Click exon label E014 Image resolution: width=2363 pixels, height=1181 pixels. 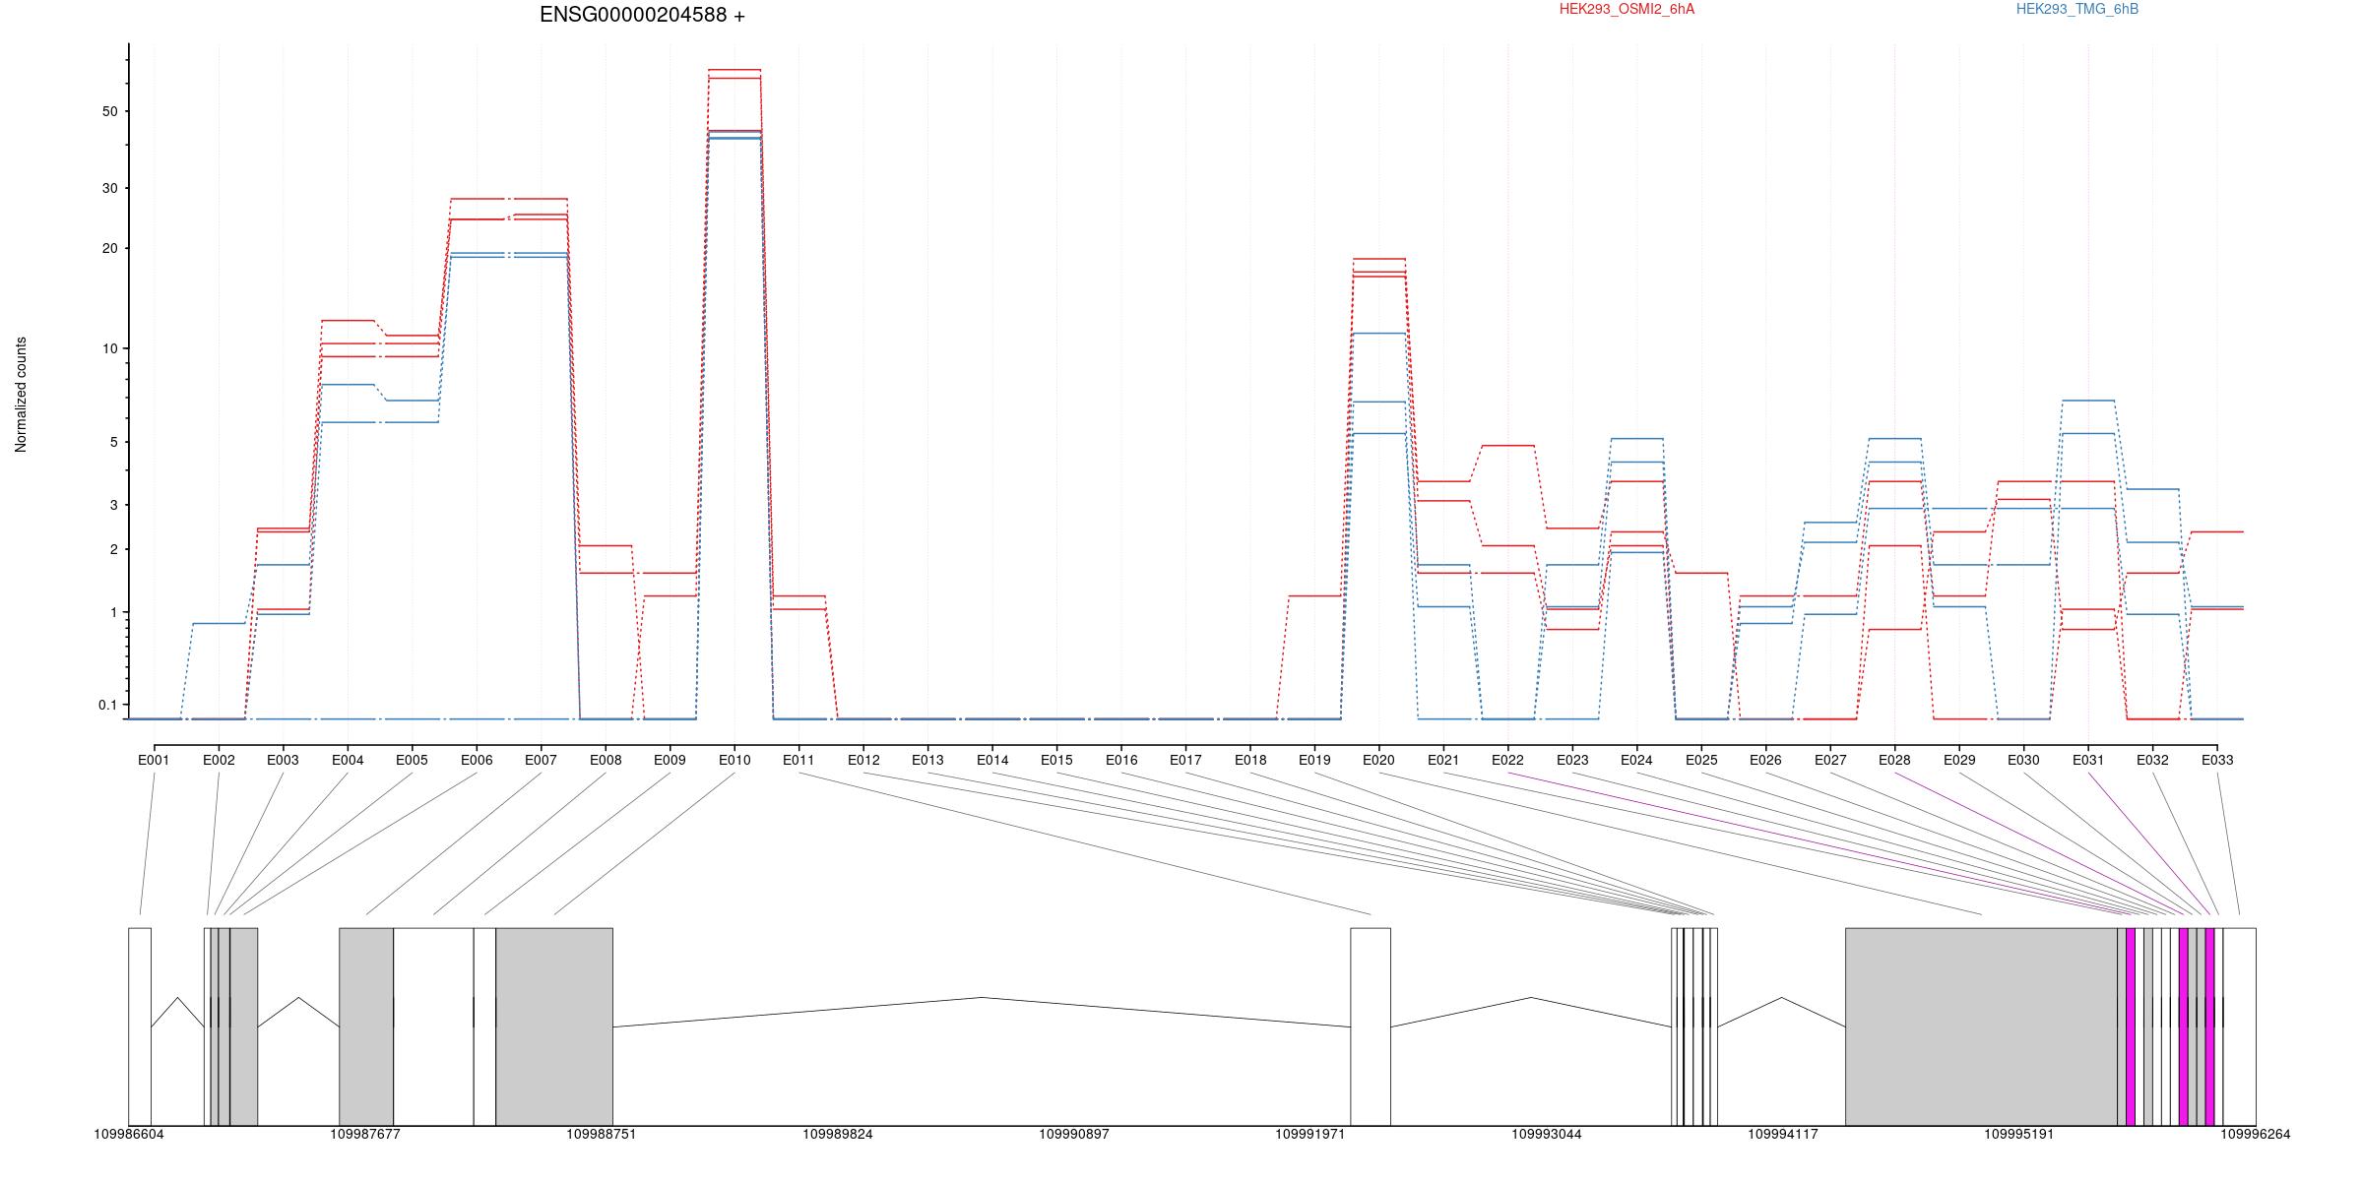tap(992, 760)
